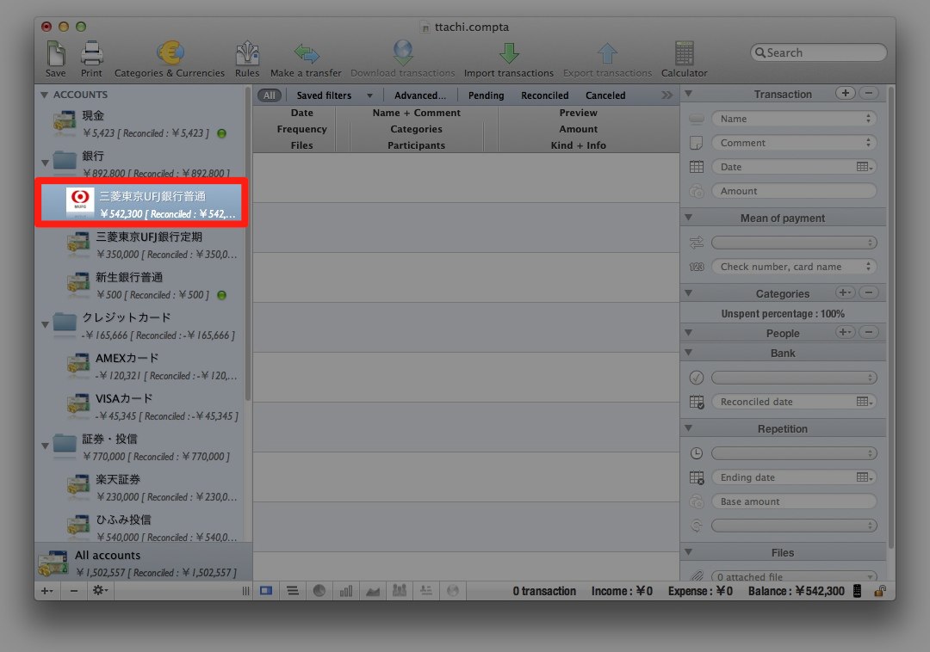Click the Advanced... filter button
930x652 pixels.
click(420, 95)
